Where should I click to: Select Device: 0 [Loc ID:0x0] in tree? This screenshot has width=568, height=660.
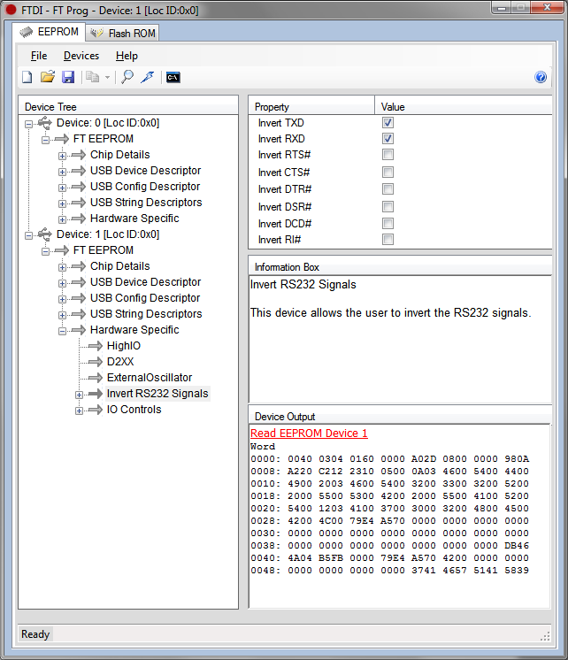point(108,123)
